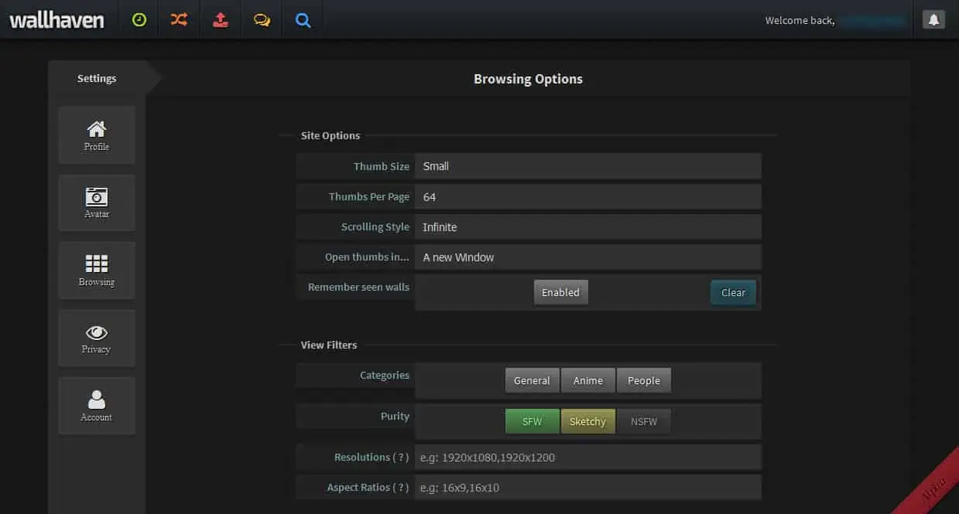Open the Scrolling Style dropdown
Screen dimensions: 959x514
588,227
